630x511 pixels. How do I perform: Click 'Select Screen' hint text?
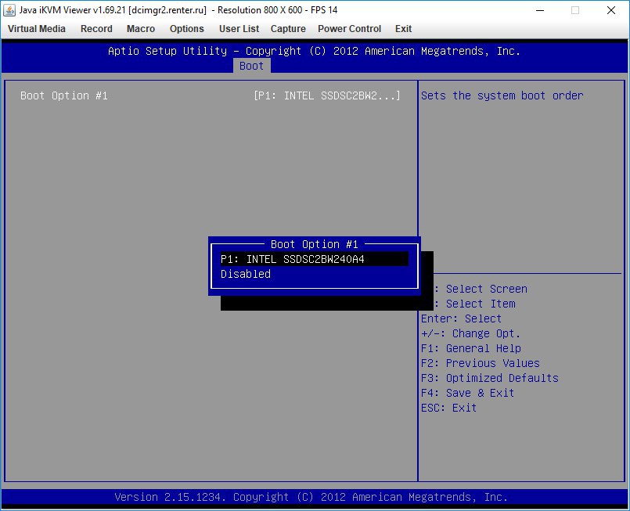[x=487, y=289]
